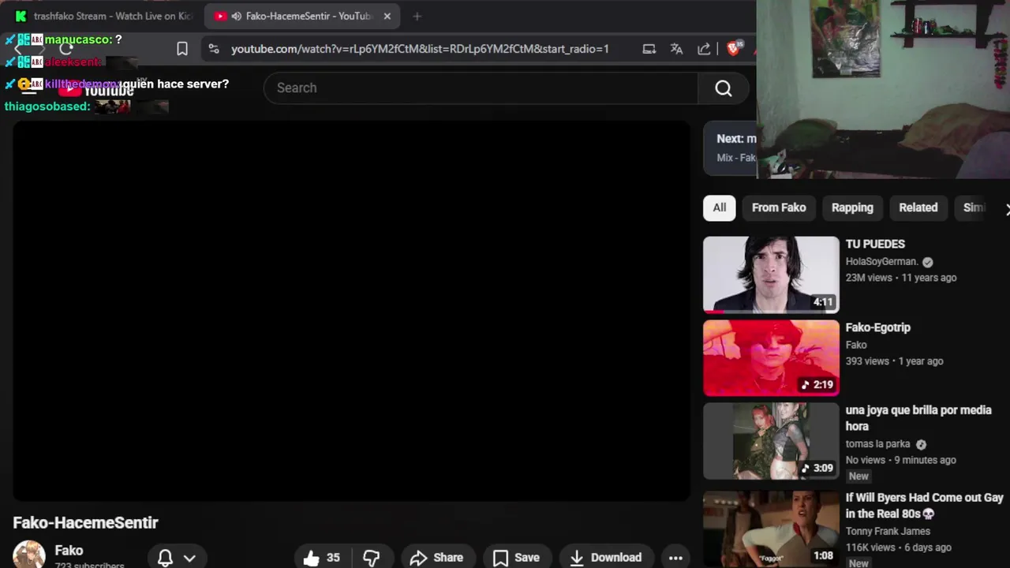
Task: Select the From Fako filter chip
Action: pyautogui.click(x=779, y=207)
